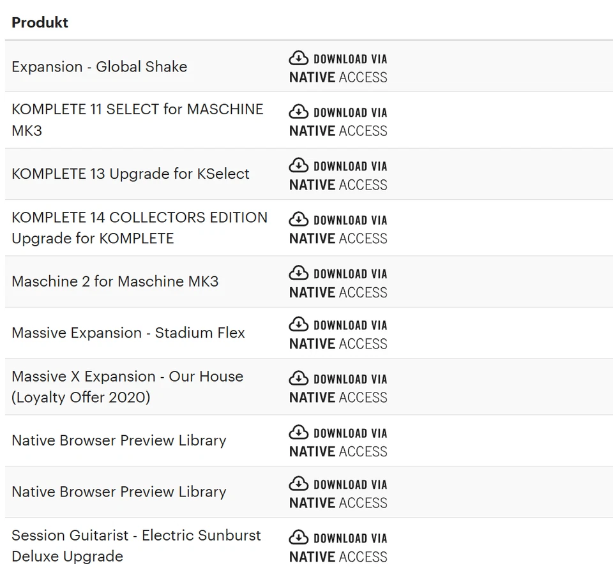This screenshot has height=568, width=613.
Task: Click the download cloud icon for Our House expansion
Action: point(298,378)
